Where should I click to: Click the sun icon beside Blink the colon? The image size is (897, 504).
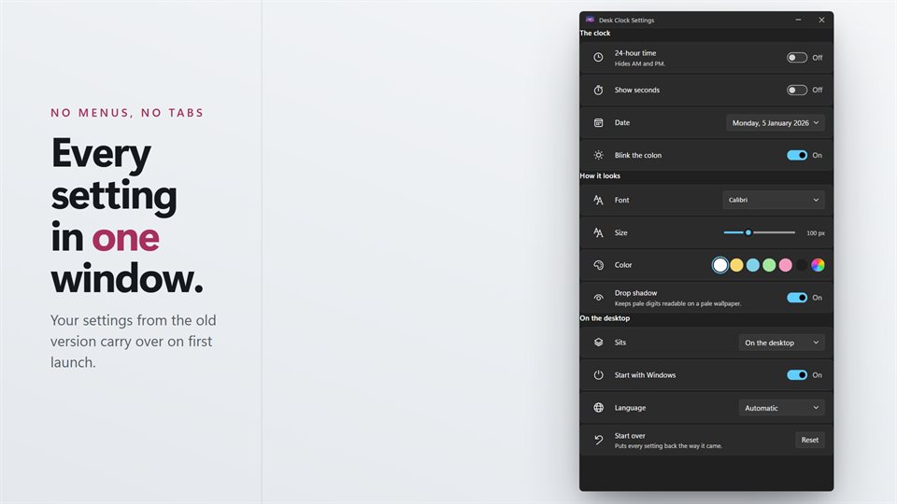click(598, 155)
